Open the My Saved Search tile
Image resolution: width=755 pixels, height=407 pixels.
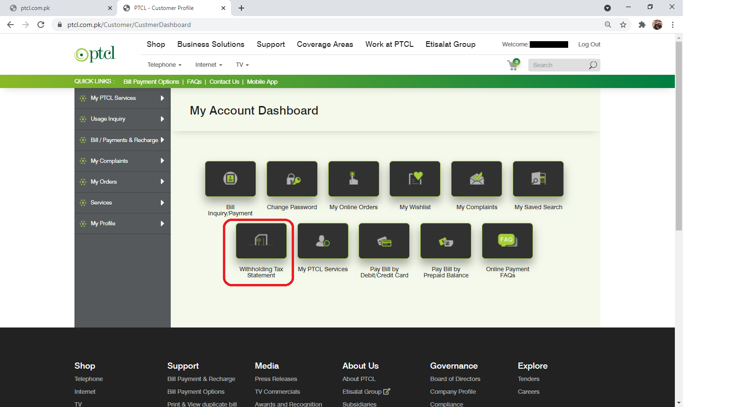coord(538,179)
